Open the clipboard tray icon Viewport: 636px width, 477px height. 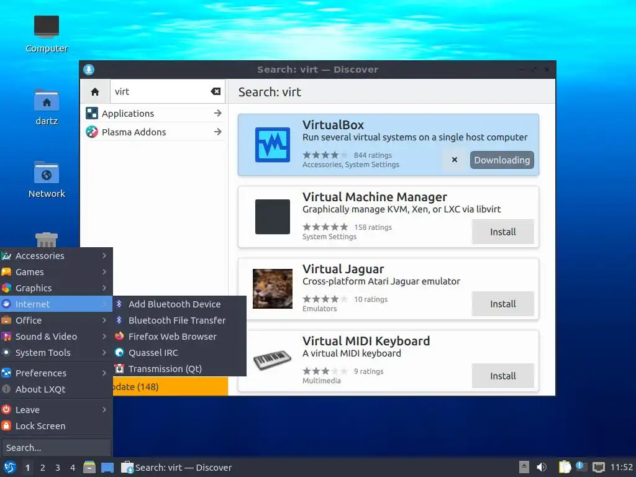point(565,467)
